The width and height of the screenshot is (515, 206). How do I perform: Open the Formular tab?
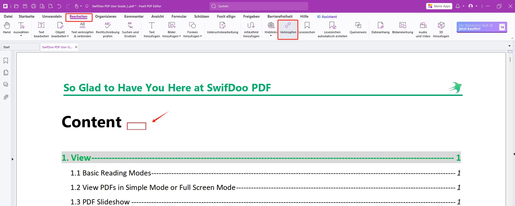pos(179,16)
